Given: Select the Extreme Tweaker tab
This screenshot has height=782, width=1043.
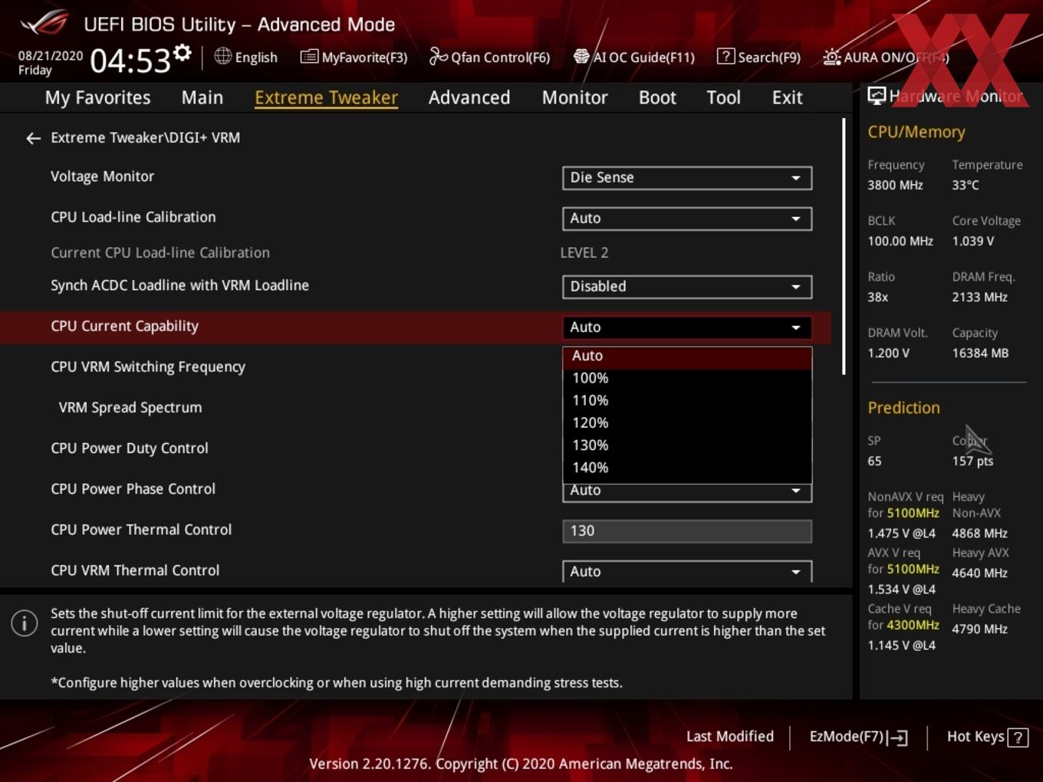Looking at the screenshot, I should click(x=326, y=97).
